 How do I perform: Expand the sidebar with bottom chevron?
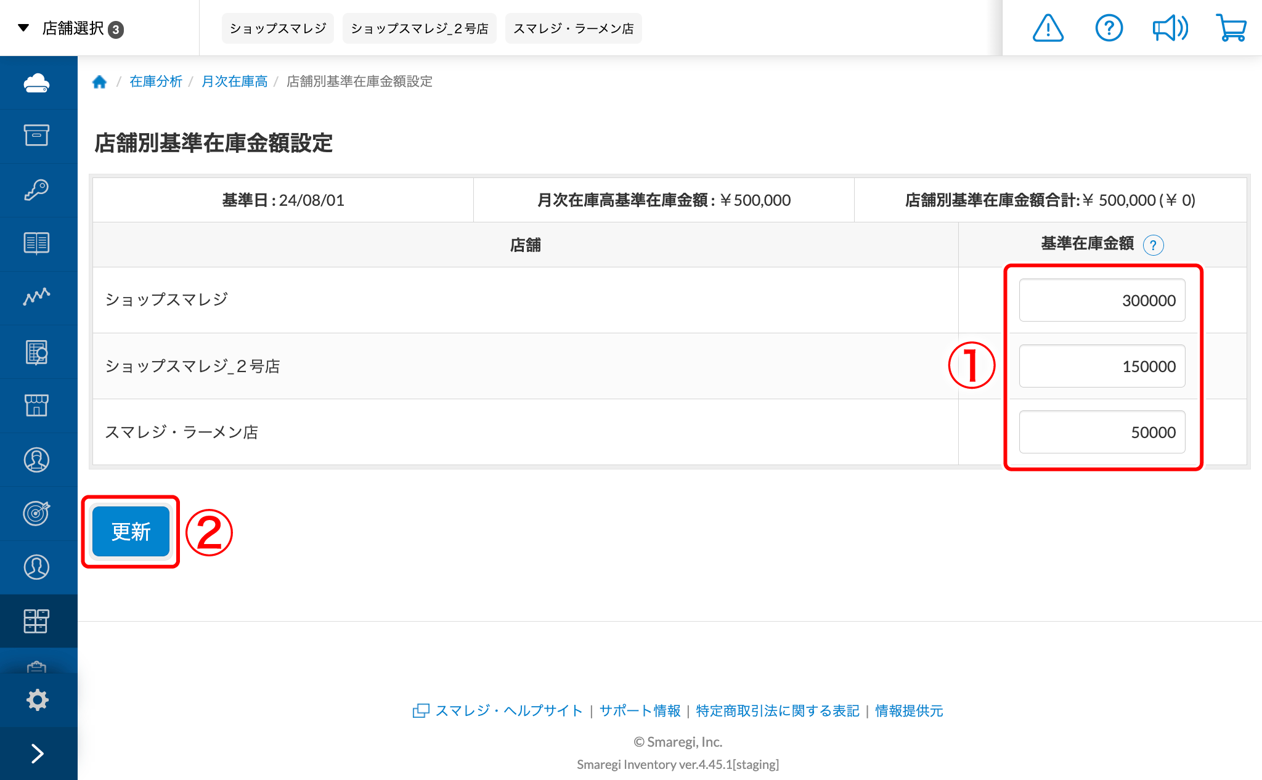[37, 754]
